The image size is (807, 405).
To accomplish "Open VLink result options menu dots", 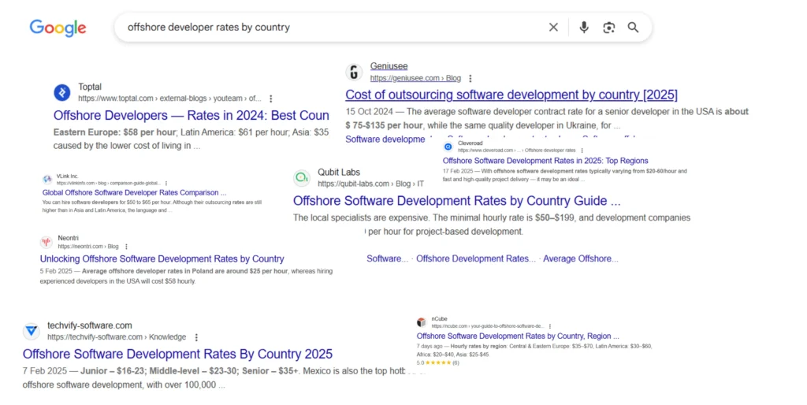I will click(165, 183).
